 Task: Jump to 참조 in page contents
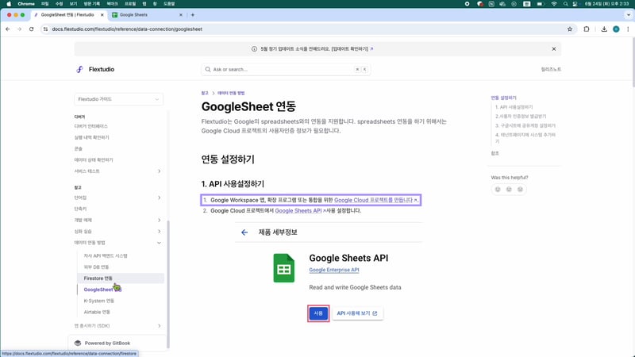tap(495, 153)
